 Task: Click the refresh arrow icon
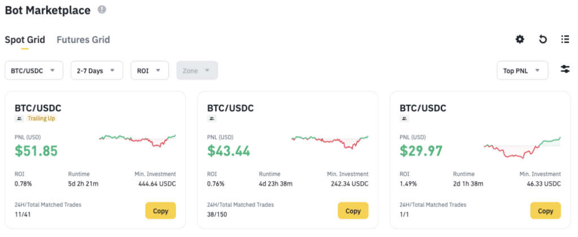point(542,39)
